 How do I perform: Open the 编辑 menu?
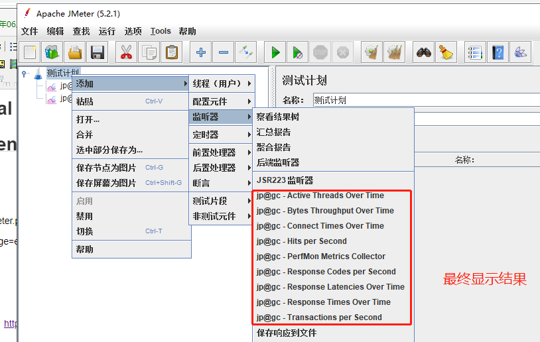click(55, 31)
